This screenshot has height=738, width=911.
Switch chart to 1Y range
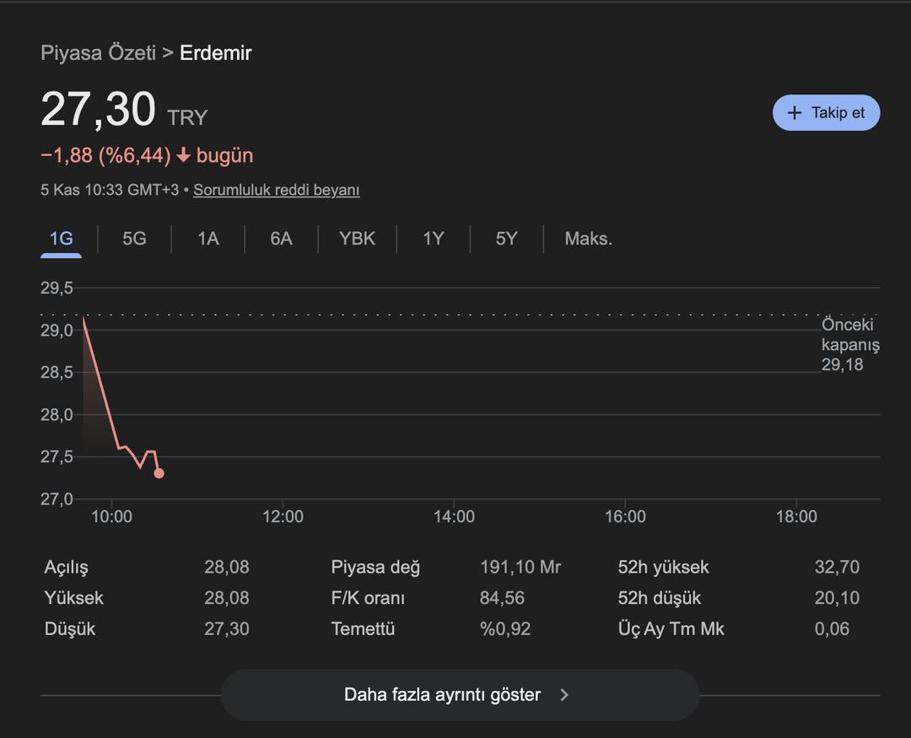[433, 239]
